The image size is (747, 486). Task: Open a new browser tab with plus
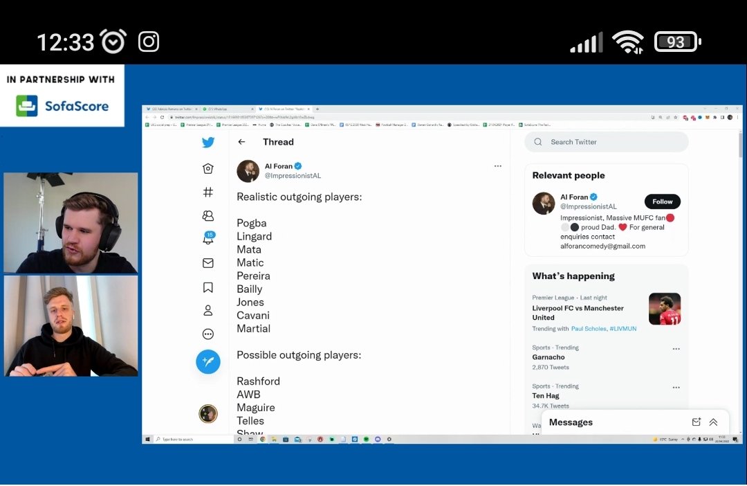pyautogui.click(x=317, y=109)
